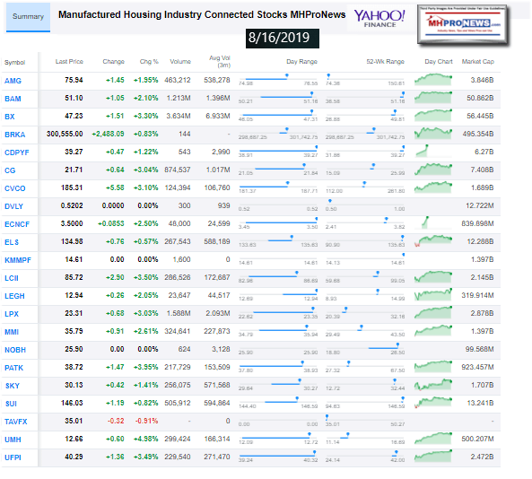Open DVLY ticker link
The width and height of the screenshot is (532, 479).
pos(14,206)
